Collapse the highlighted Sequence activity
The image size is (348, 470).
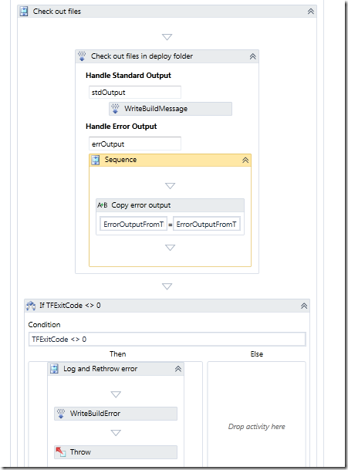[x=245, y=160]
